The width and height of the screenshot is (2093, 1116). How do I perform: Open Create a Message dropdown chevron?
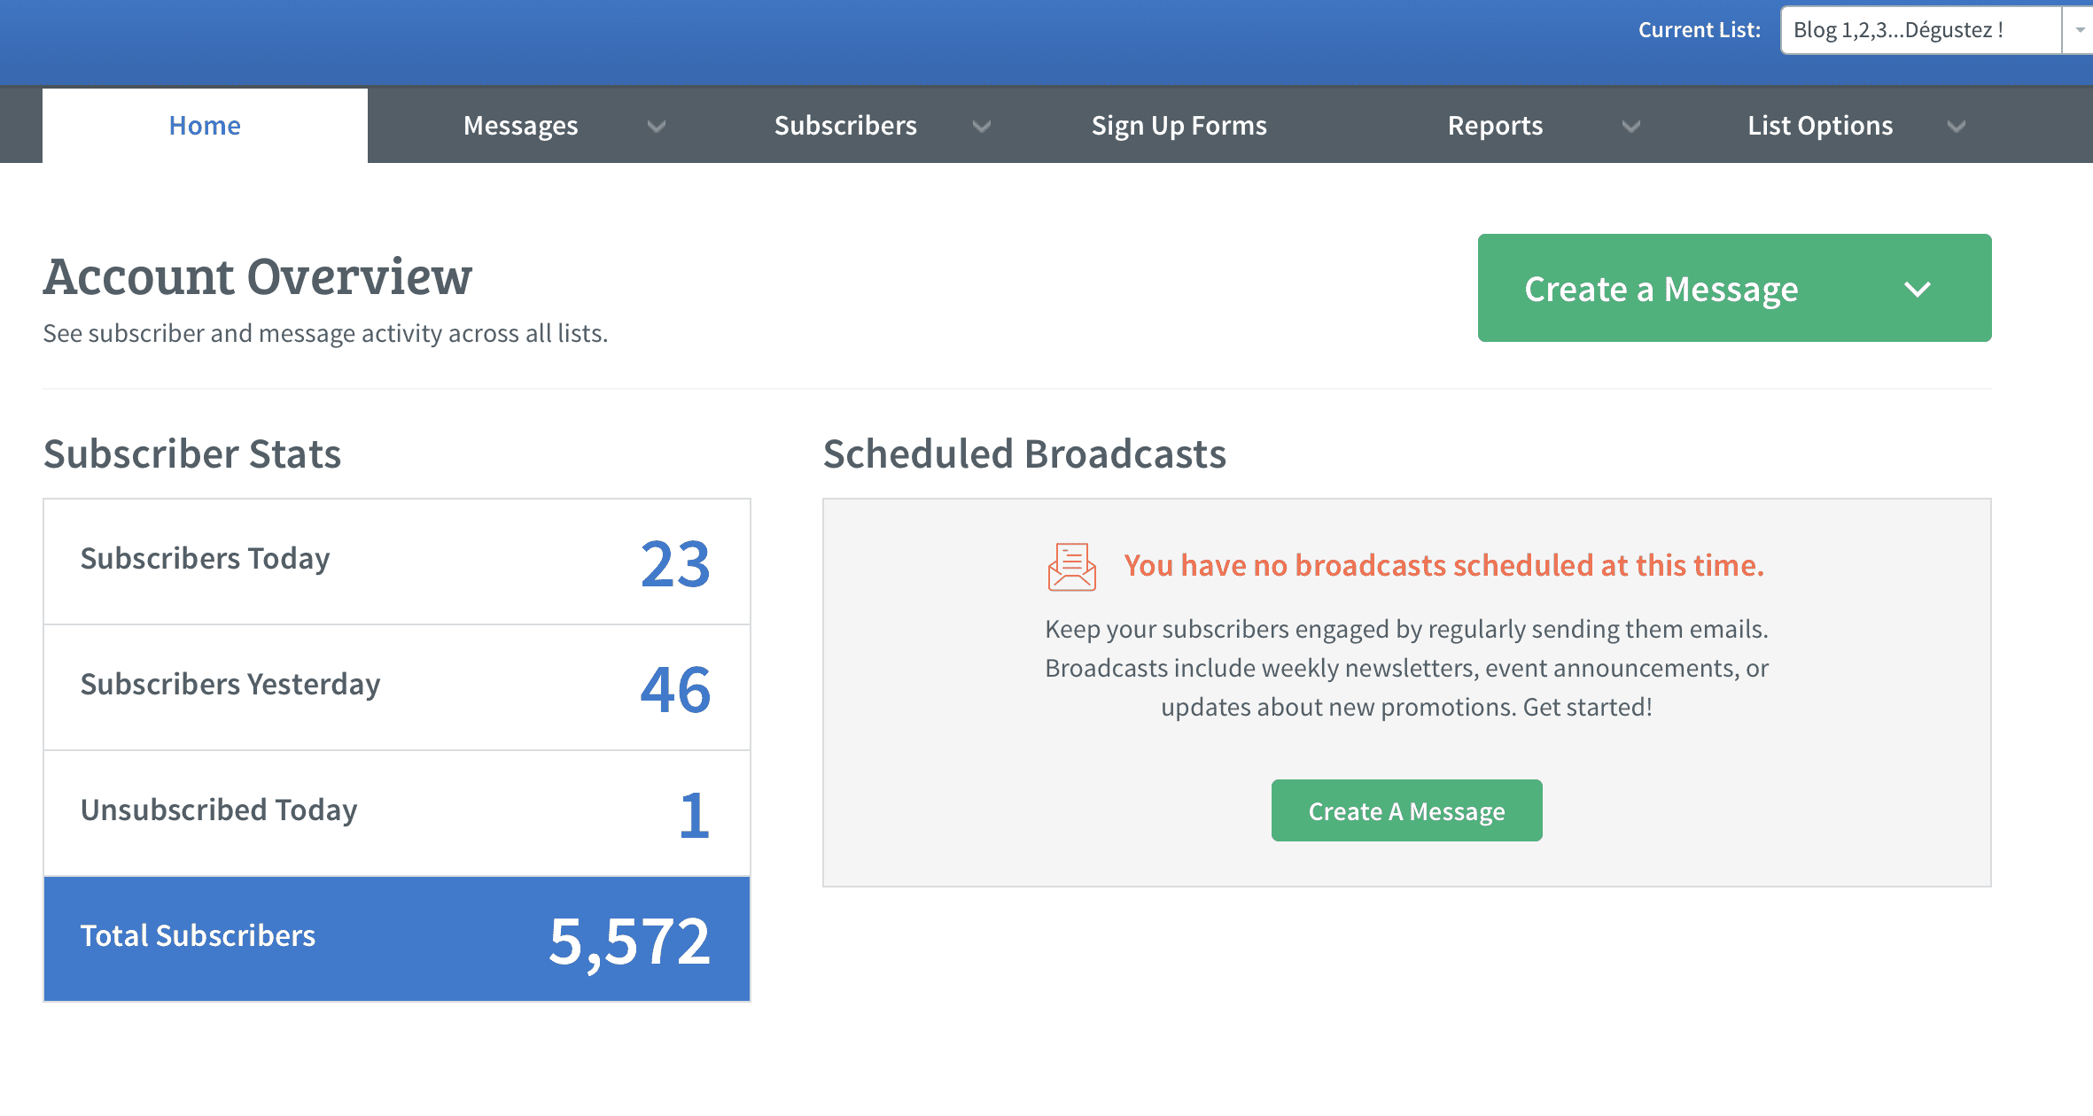click(1917, 290)
